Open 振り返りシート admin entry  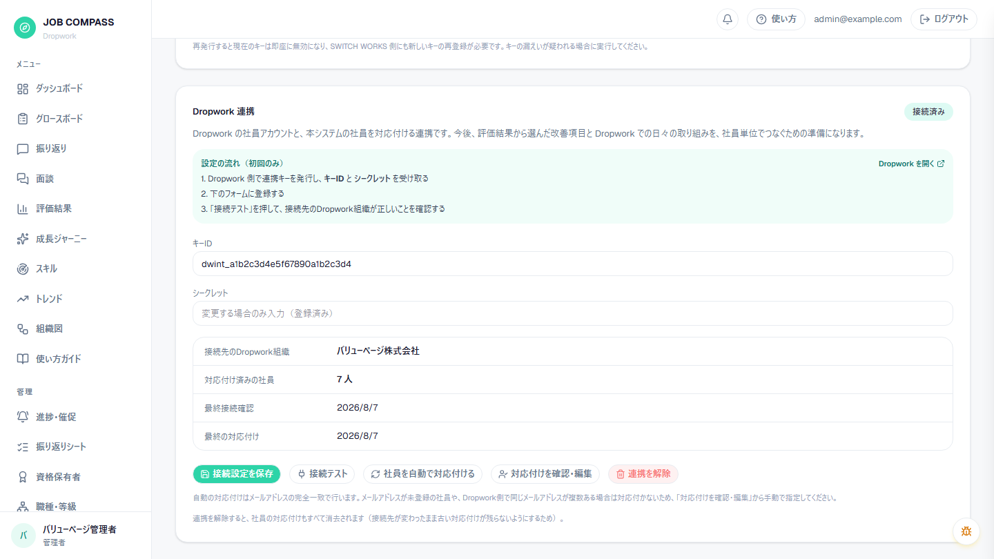75,447
